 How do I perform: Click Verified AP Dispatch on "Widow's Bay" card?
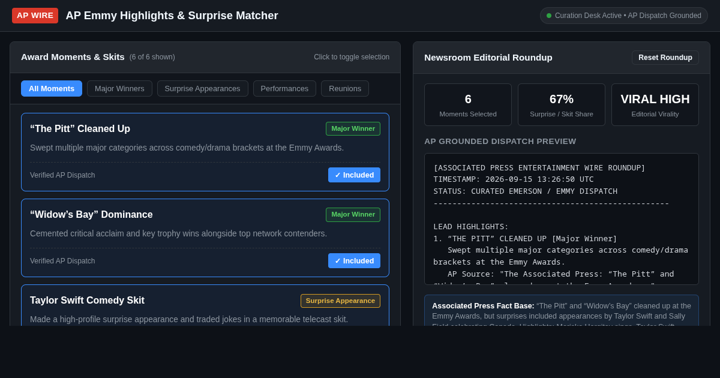pos(62,261)
